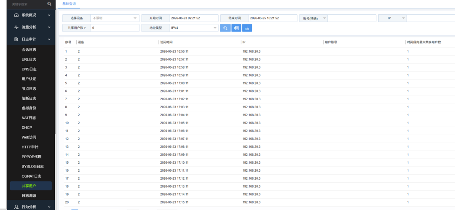Screen dimensions: 455x210
Task: Open 节点日志 in the sidebar
Action: 29,88
